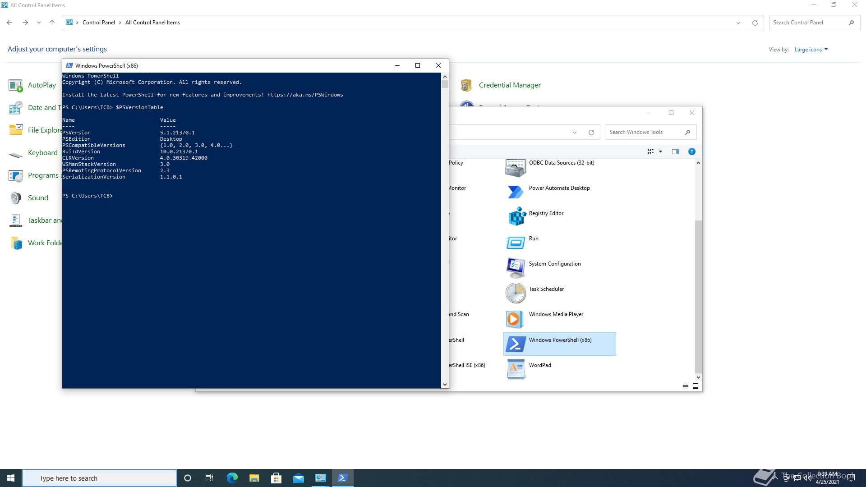Open Credential Manager icon

[x=466, y=85]
